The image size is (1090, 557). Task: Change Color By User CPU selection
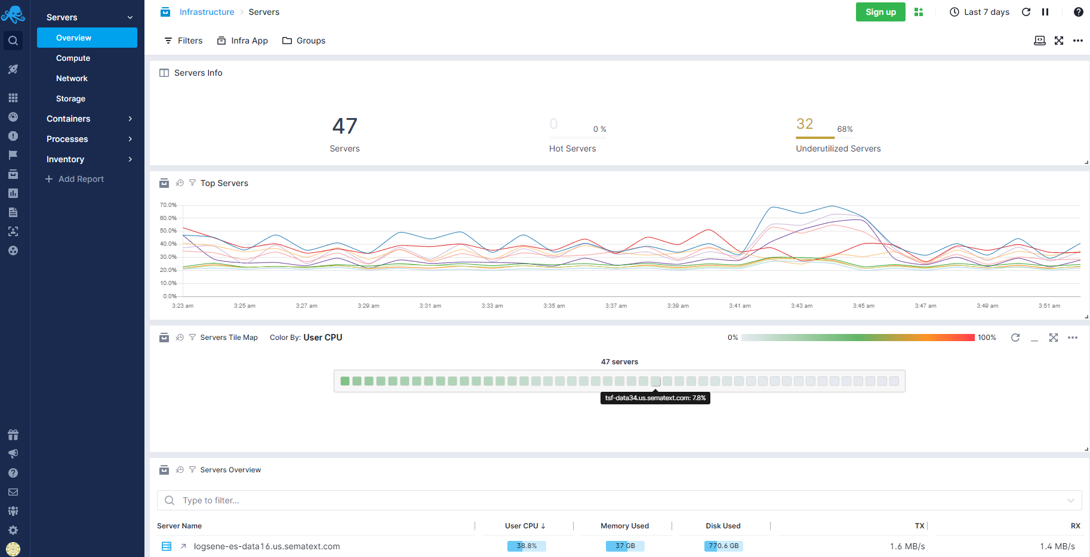click(x=322, y=338)
